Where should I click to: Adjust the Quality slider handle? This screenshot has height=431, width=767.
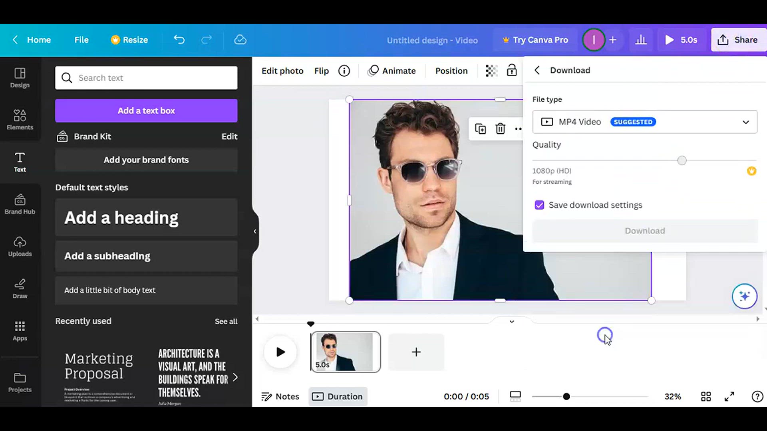pos(682,160)
